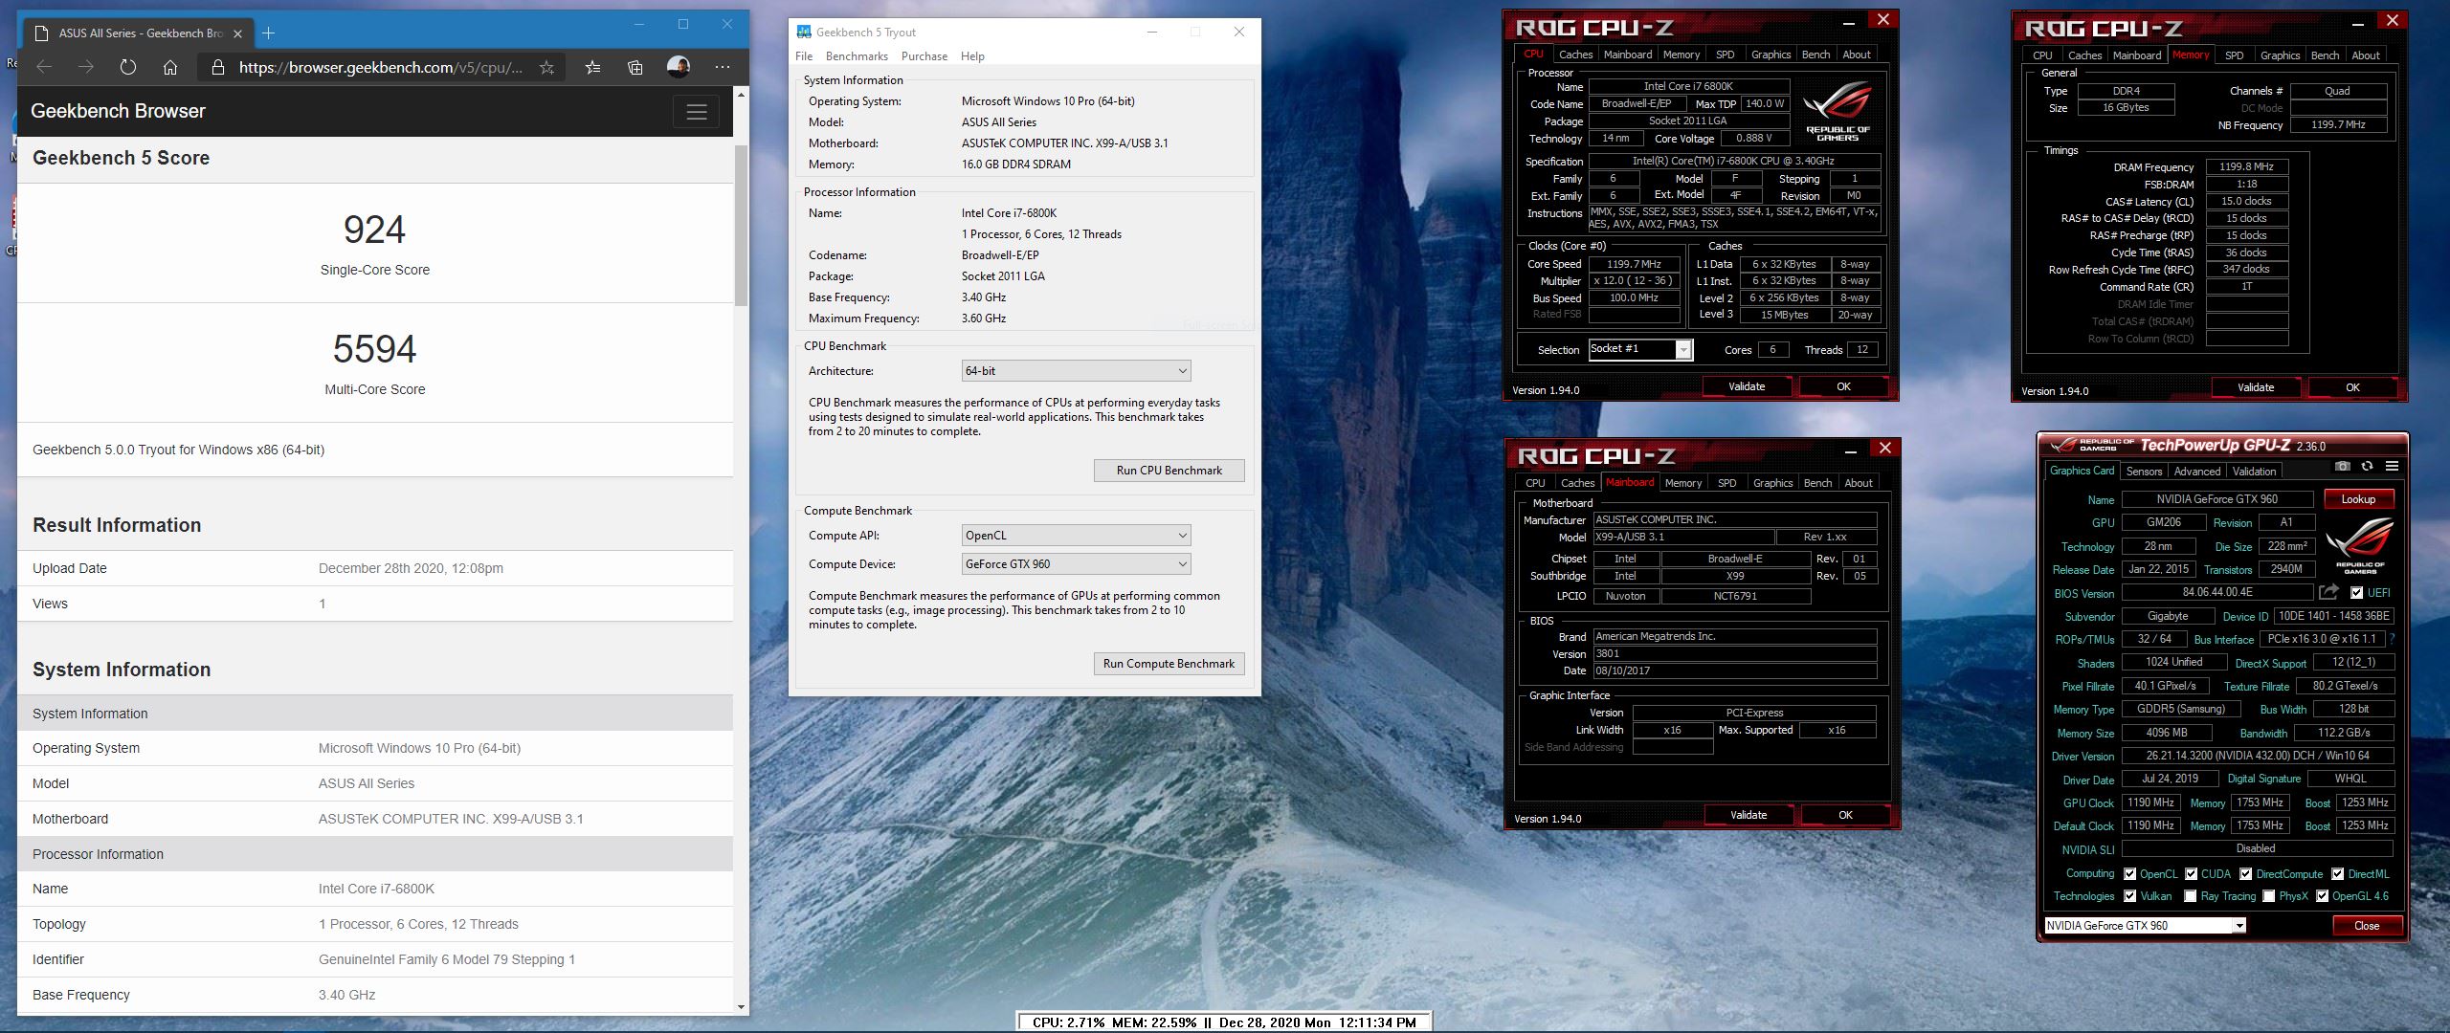Toggle the CUDA checkbox
The image size is (2450, 1033).
[x=2191, y=874]
